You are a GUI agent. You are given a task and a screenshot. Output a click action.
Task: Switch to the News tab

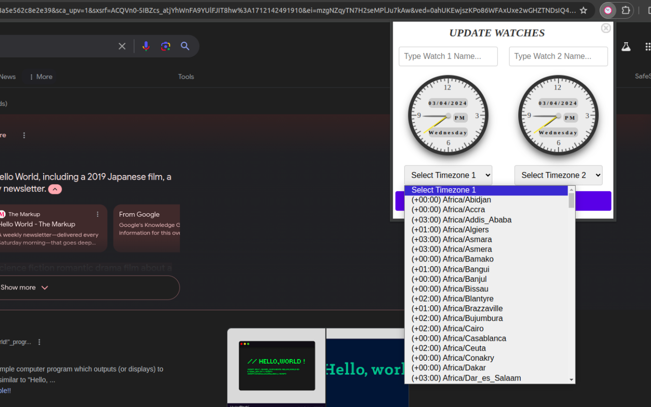click(7, 76)
